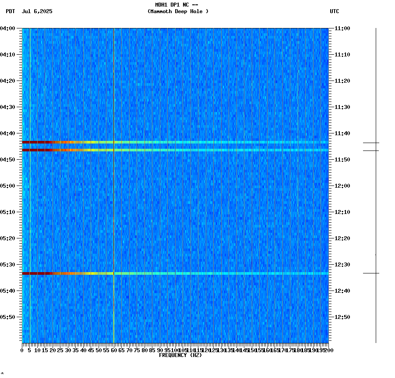
Task: Click the 0 Hz frequency label
Action: point(21,350)
